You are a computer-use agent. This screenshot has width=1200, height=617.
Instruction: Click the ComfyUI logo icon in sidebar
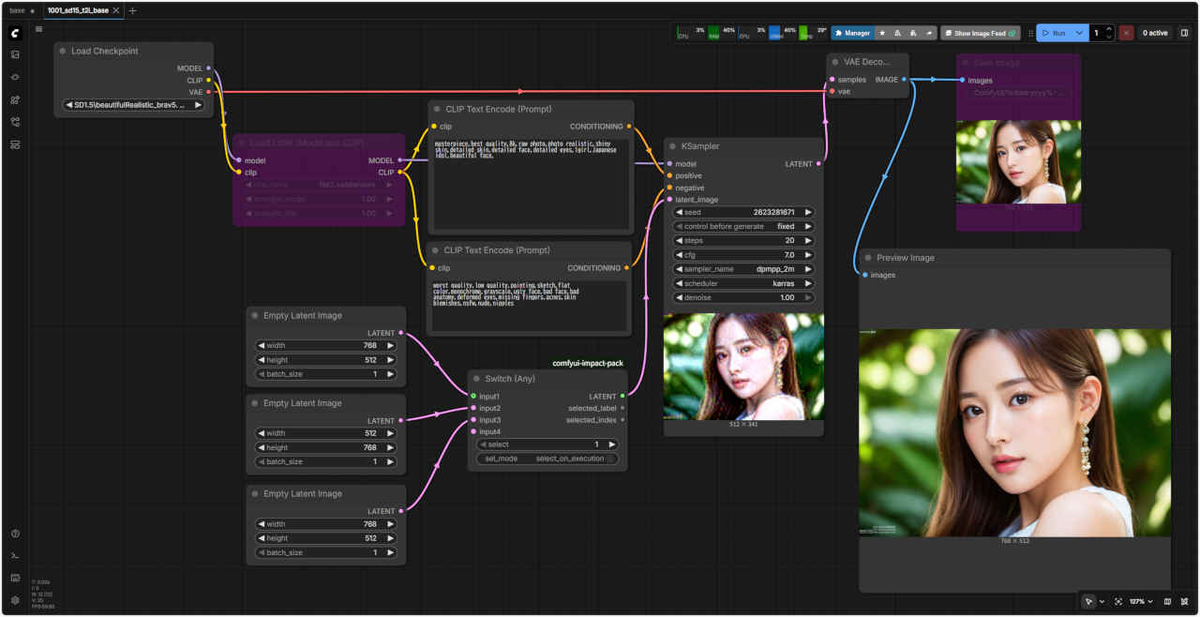click(x=15, y=33)
